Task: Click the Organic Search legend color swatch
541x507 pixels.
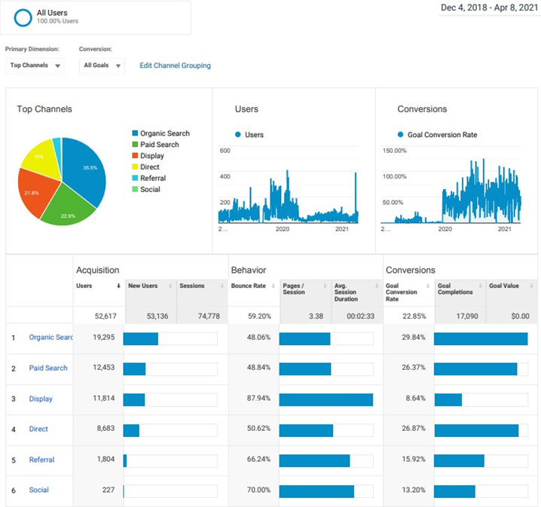Action: (x=136, y=133)
